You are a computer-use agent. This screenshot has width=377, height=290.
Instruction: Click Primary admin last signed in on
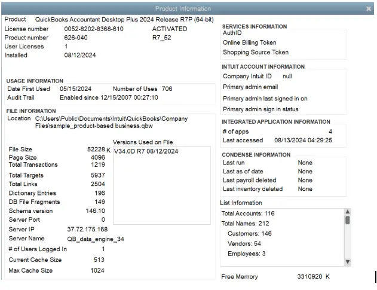coord(265,99)
